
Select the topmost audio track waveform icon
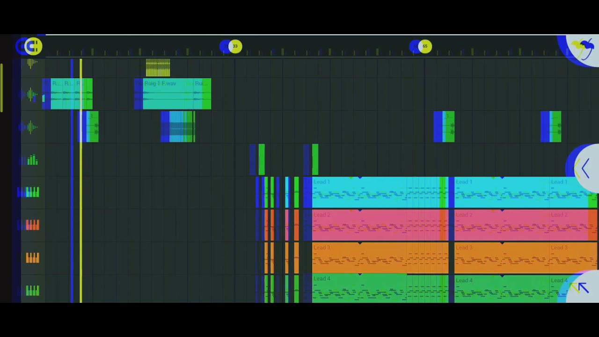[32, 64]
